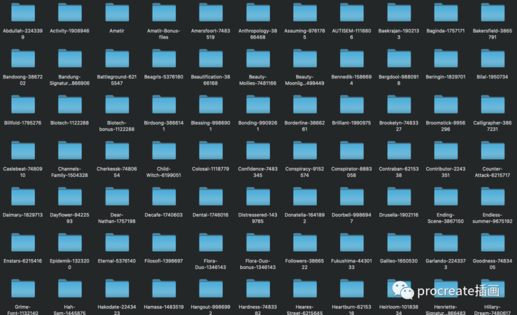
Task: Click the Epidemik-1323200 folder name
Action: click(x=70, y=264)
